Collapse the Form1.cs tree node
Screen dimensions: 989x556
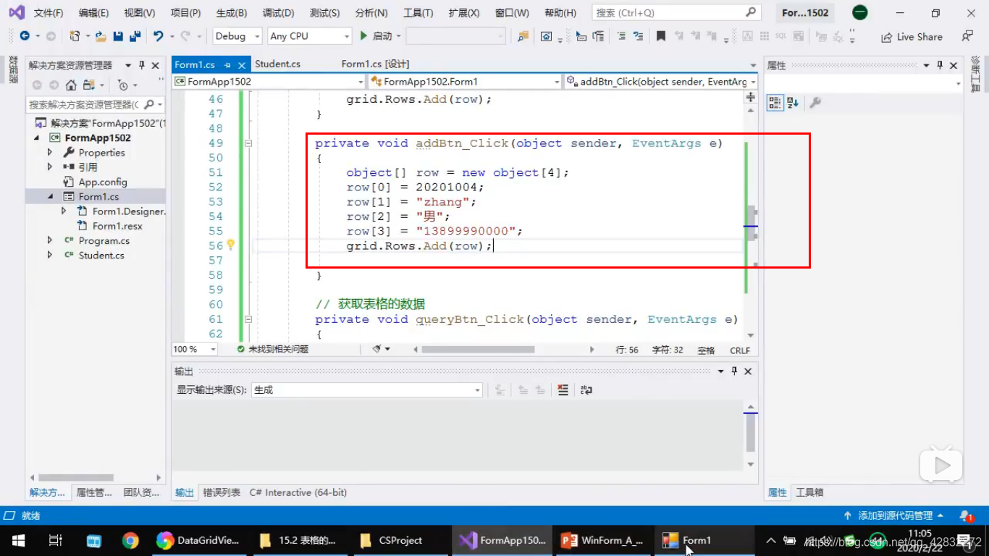pyautogui.click(x=50, y=197)
